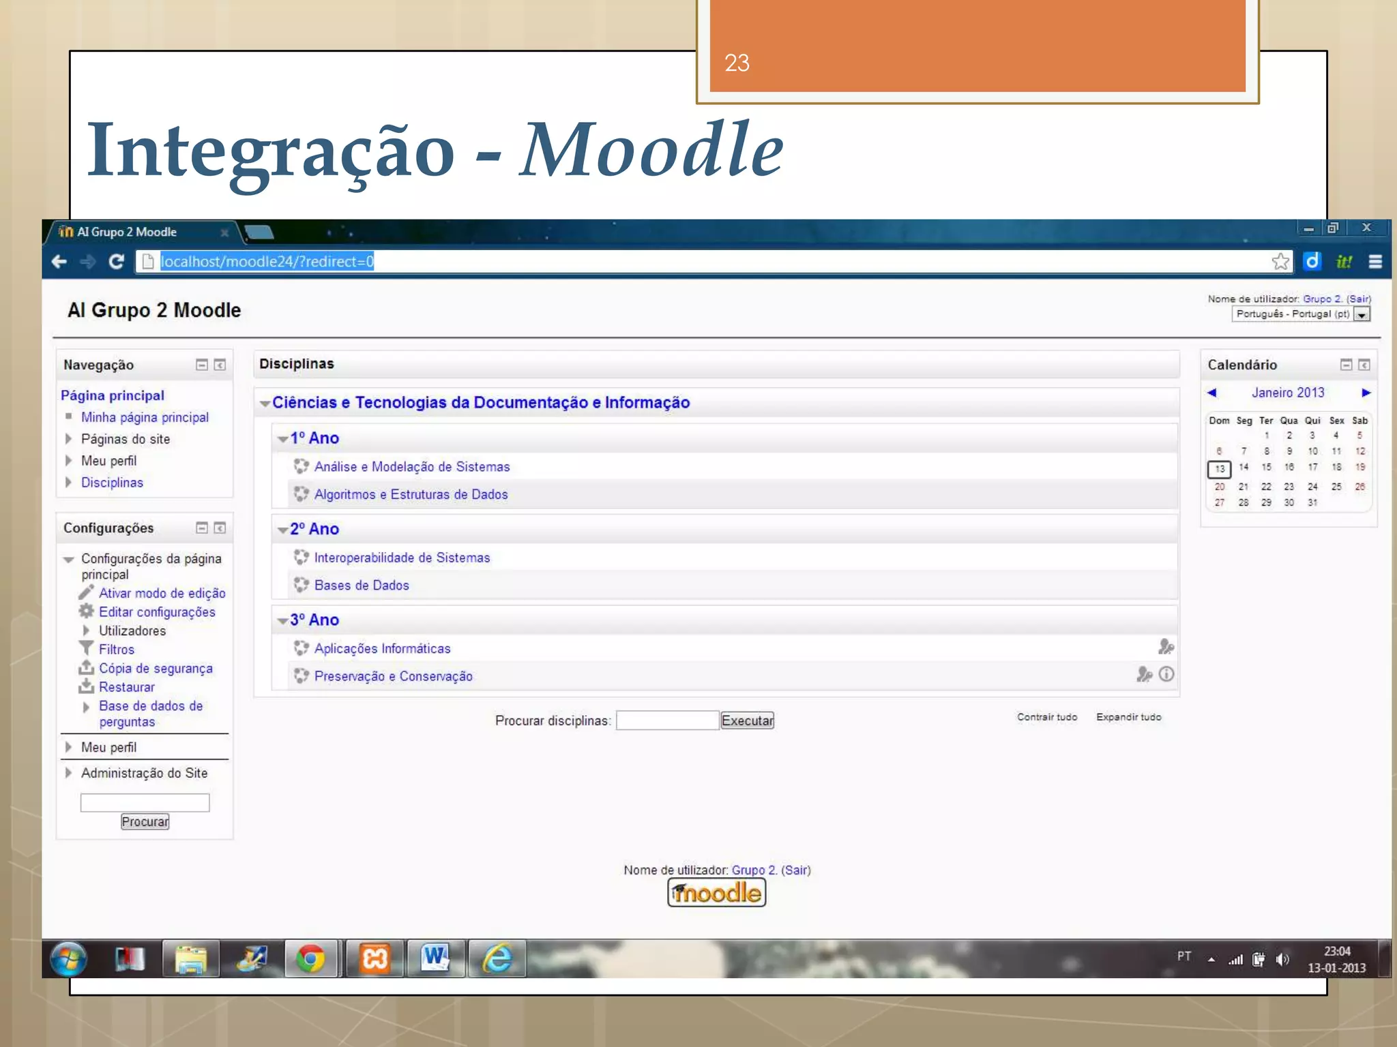
Task: Click the settings search field above Procurar
Action: pos(145,802)
